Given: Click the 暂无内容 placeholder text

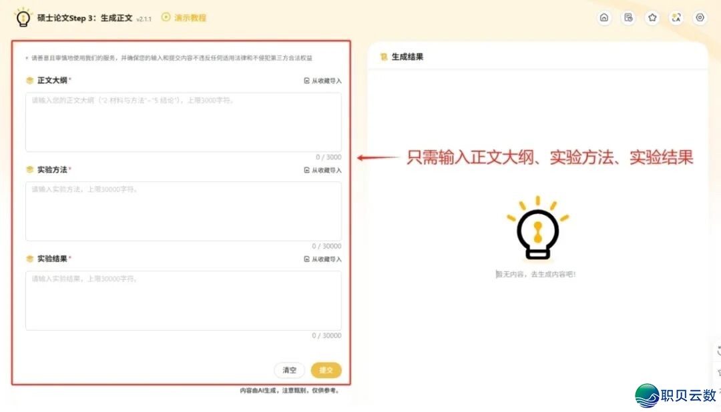Looking at the screenshot, I should (x=535, y=274).
